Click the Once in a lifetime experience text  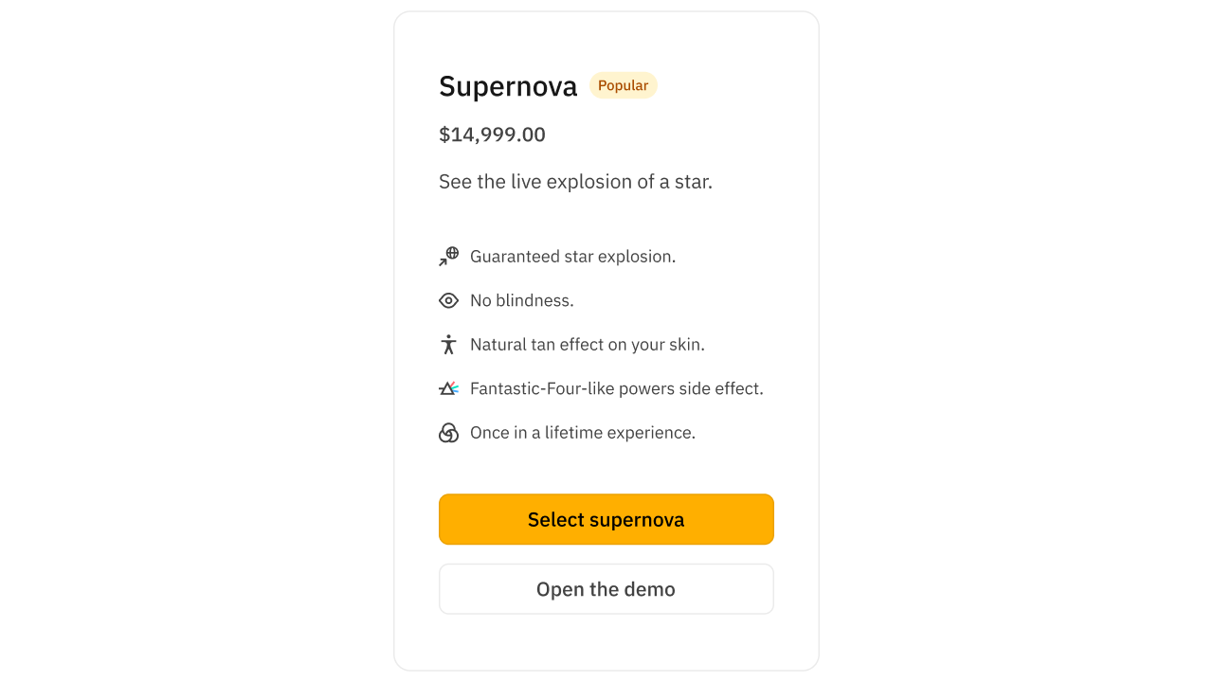pos(582,432)
